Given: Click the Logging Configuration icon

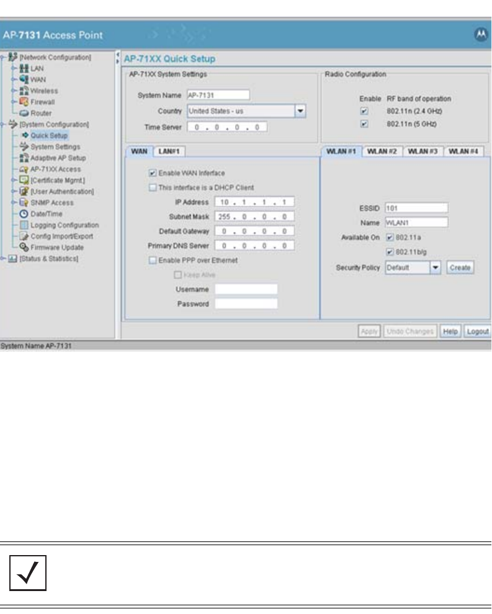Looking at the screenshot, I should (24, 225).
